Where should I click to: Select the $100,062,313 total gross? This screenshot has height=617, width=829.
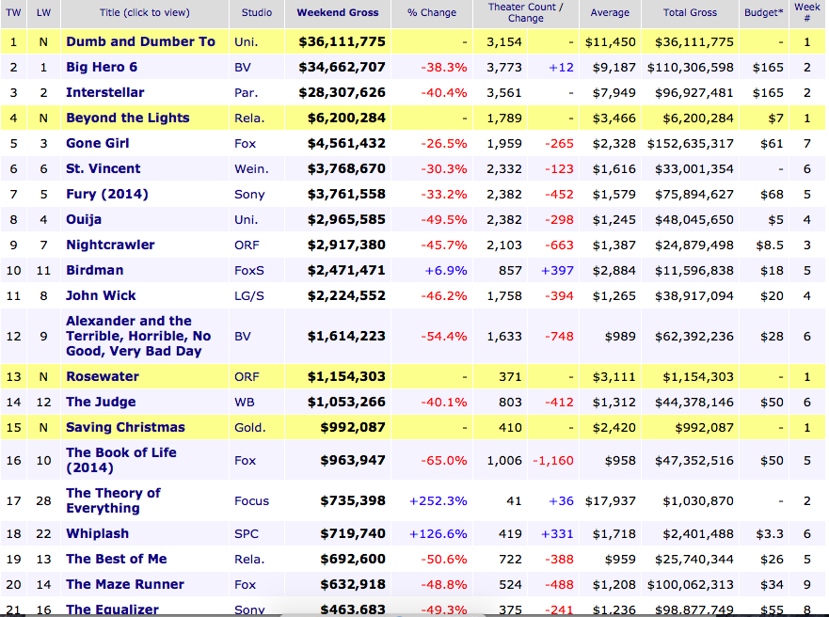(x=690, y=584)
